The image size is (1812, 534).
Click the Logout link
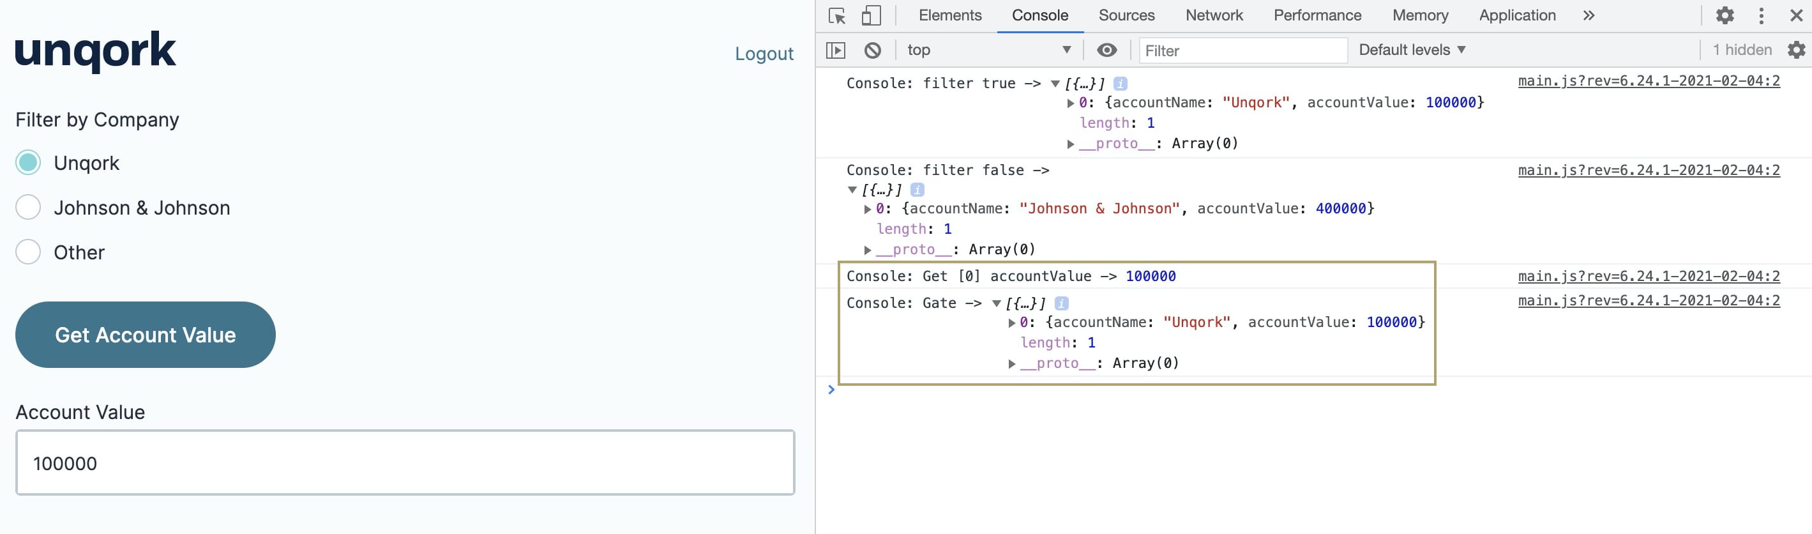764,54
